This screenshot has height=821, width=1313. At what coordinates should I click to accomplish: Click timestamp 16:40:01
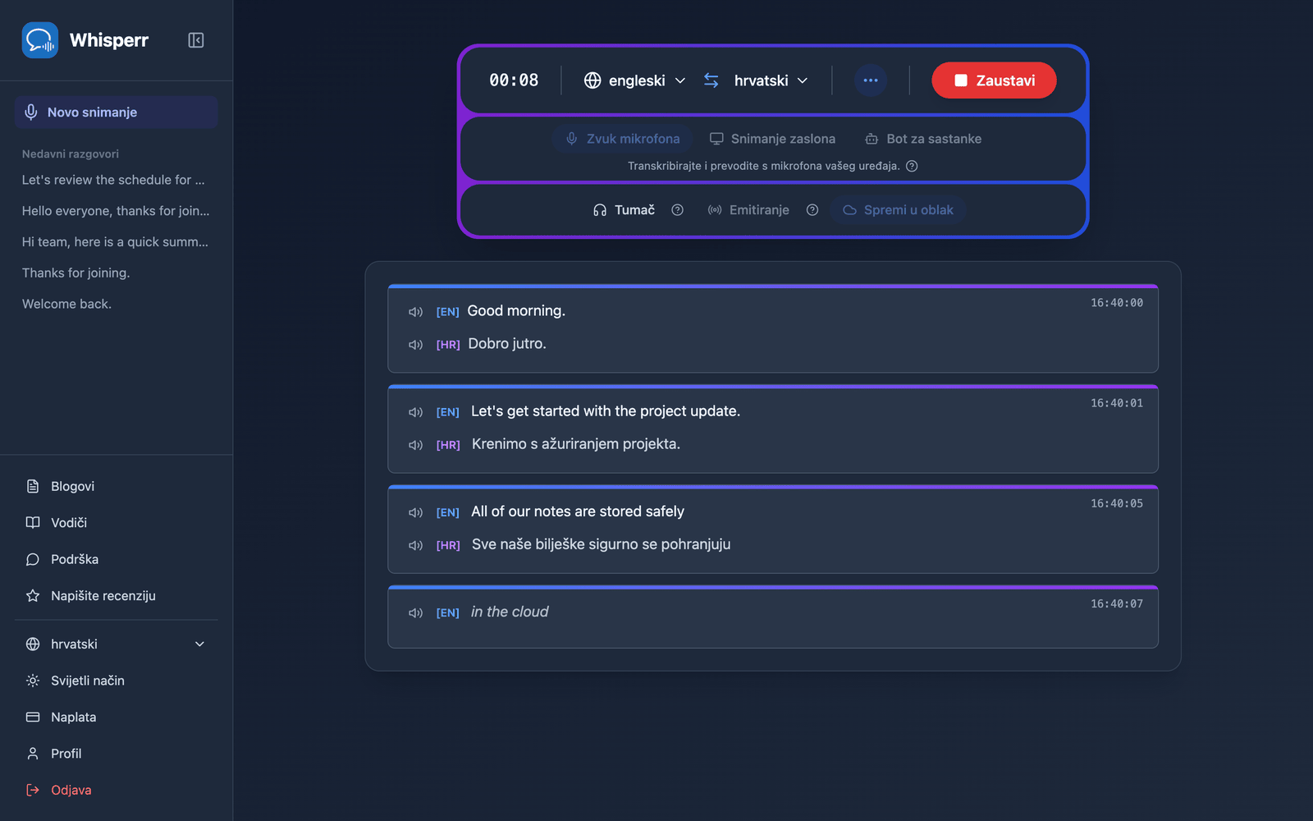pos(1116,403)
